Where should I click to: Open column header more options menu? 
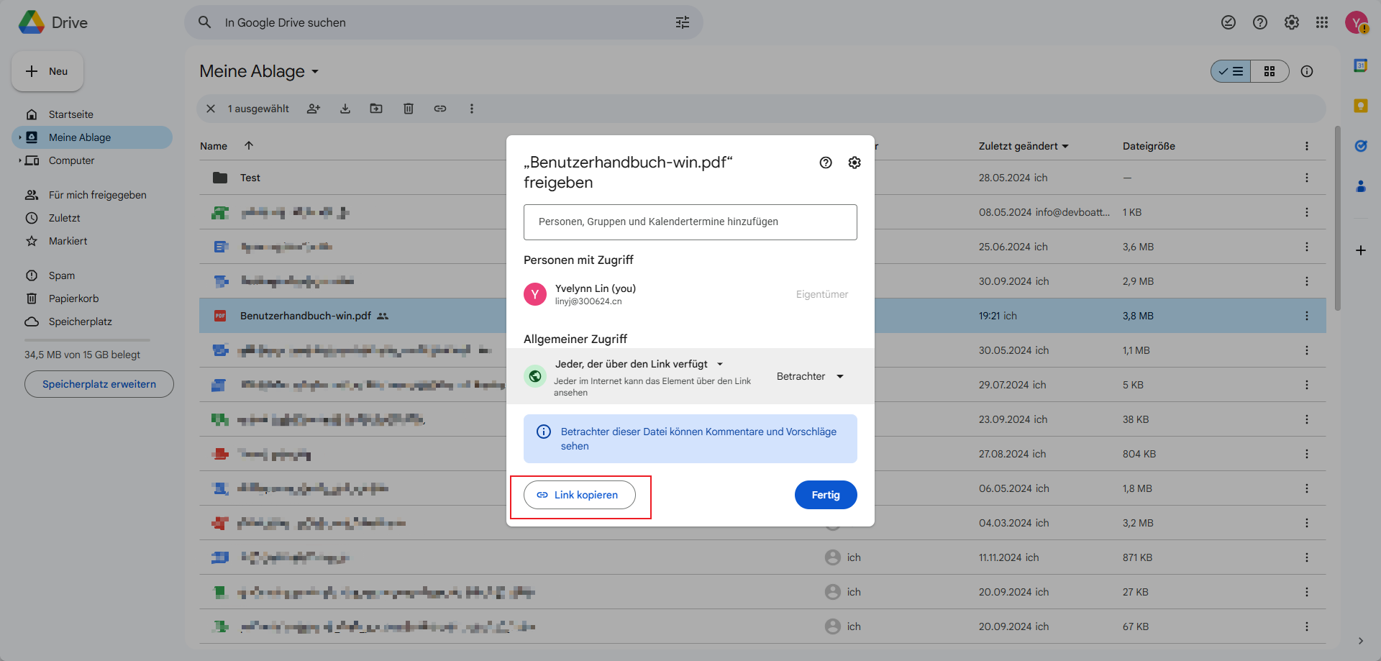pyautogui.click(x=1307, y=146)
